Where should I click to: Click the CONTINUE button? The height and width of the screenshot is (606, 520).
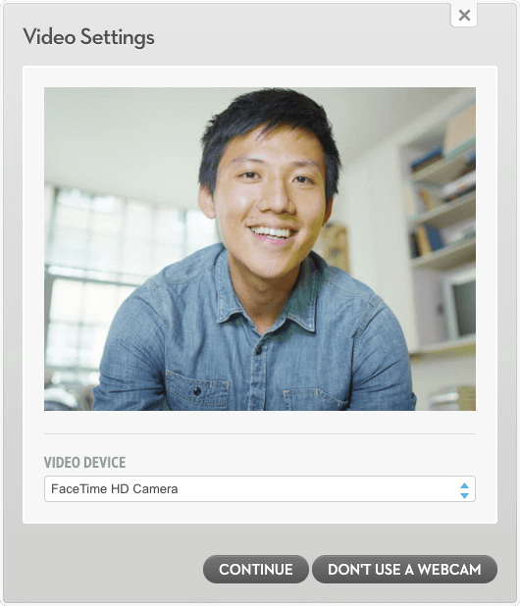tap(255, 570)
